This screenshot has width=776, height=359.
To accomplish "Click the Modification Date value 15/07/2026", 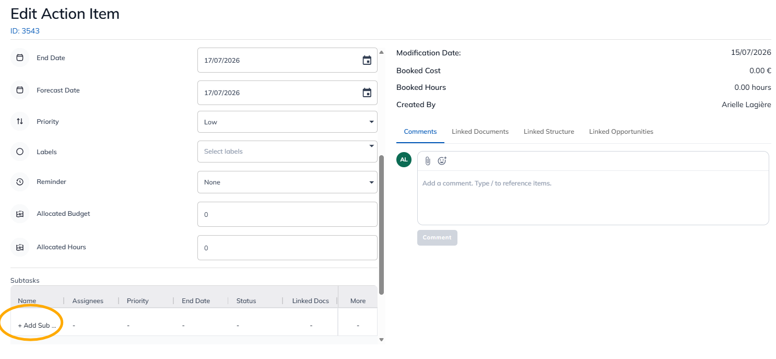I will [751, 52].
